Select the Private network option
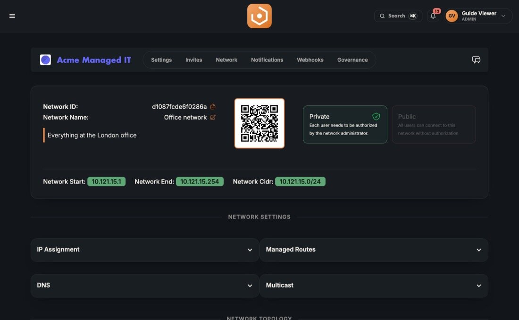The width and height of the screenshot is (519, 320). pos(345,124)
